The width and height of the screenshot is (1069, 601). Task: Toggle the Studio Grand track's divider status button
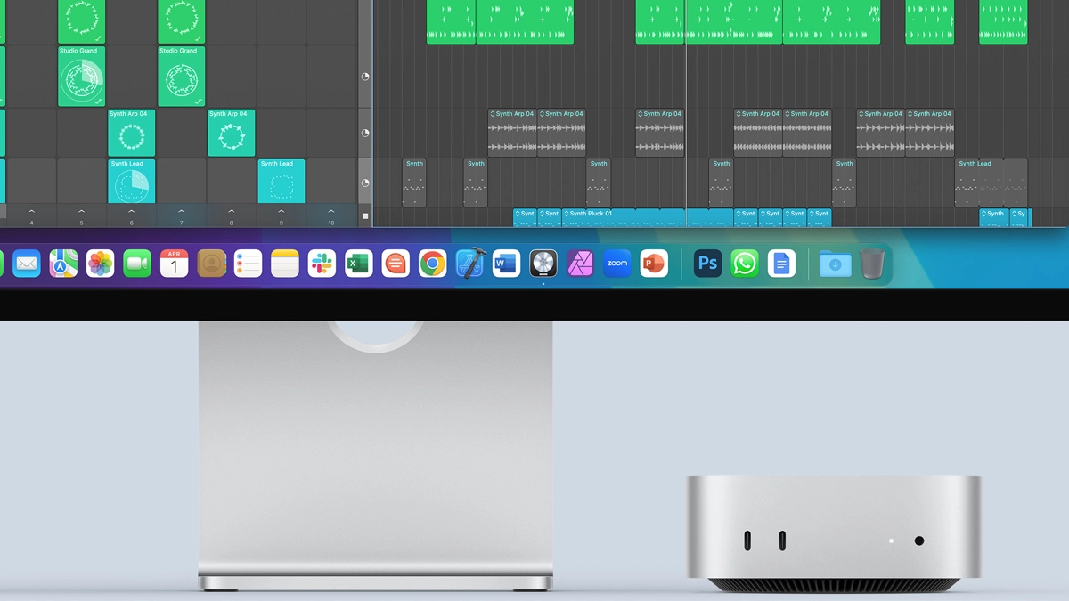pyautogui.click(x=365, y=77)
